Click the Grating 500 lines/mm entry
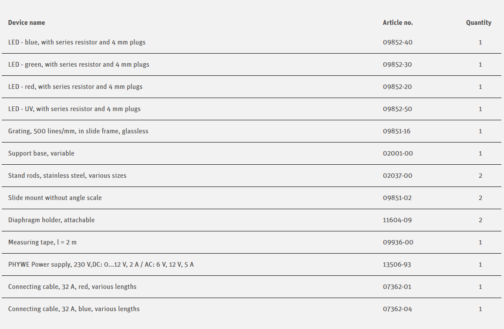The image size is (504, 329). [x=78, y=131]
